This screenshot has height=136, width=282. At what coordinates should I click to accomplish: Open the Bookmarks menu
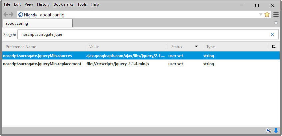[63, 4]
